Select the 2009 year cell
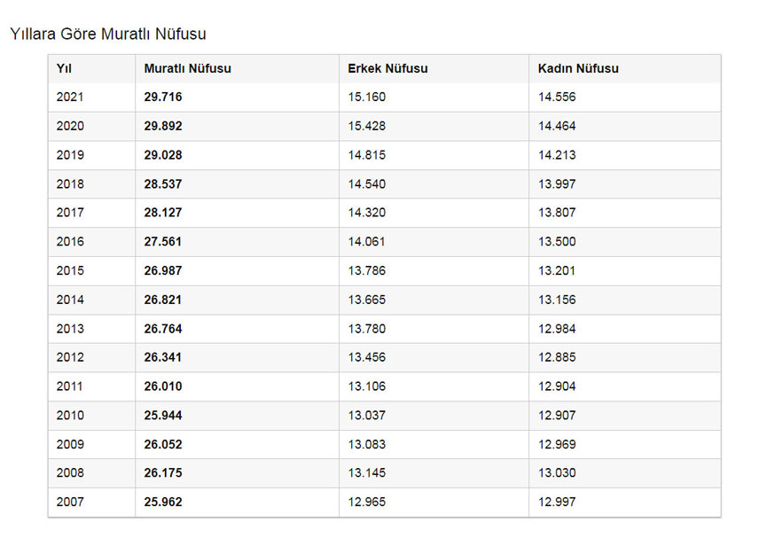The width and height of the screenshot is (767, 538). pyautogui.click(x=70, y=444)
